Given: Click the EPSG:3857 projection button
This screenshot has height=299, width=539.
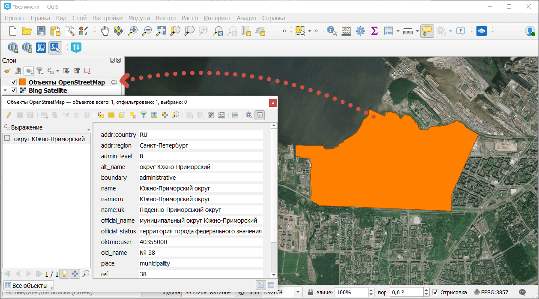Looking at the screenshot, I should pyautogui.click(x=491, y=293).
